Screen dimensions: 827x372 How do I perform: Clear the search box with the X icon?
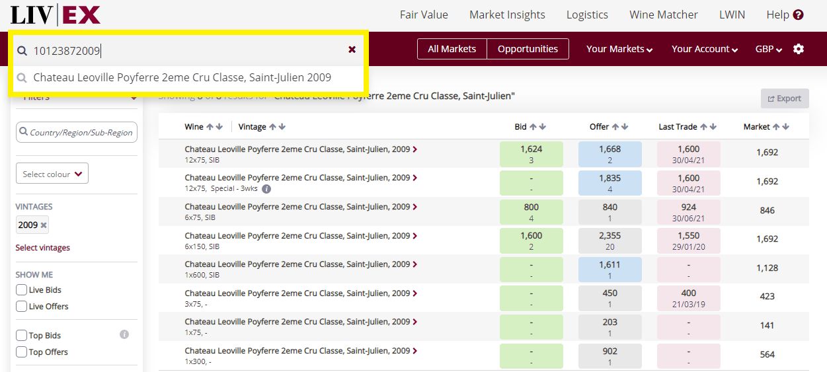352,50
